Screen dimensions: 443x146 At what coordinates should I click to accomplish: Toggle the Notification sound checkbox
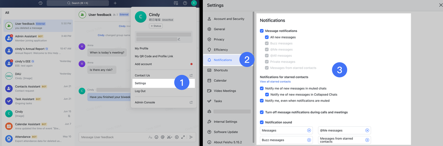(262, 122)
